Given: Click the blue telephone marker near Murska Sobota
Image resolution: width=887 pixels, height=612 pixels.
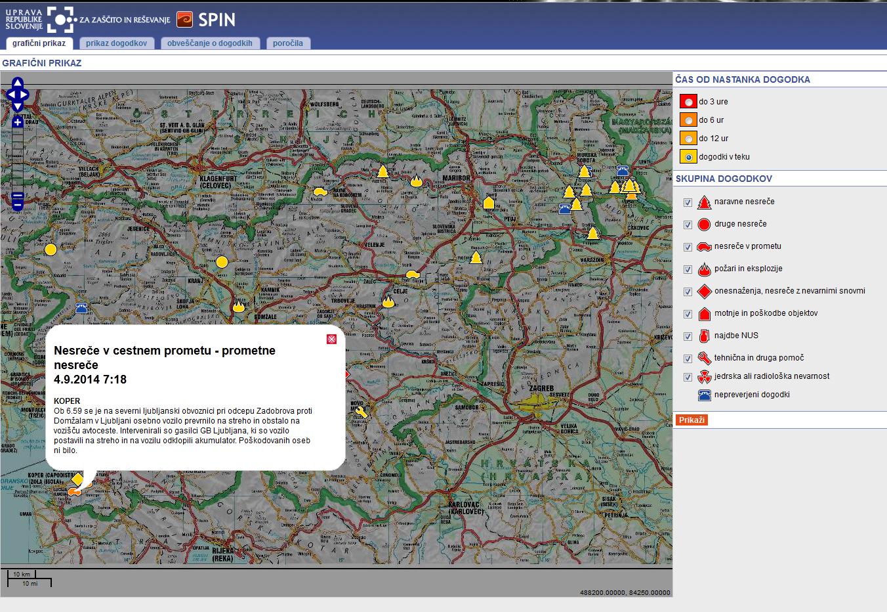Looking at the screenshot, I should point(622,171).
